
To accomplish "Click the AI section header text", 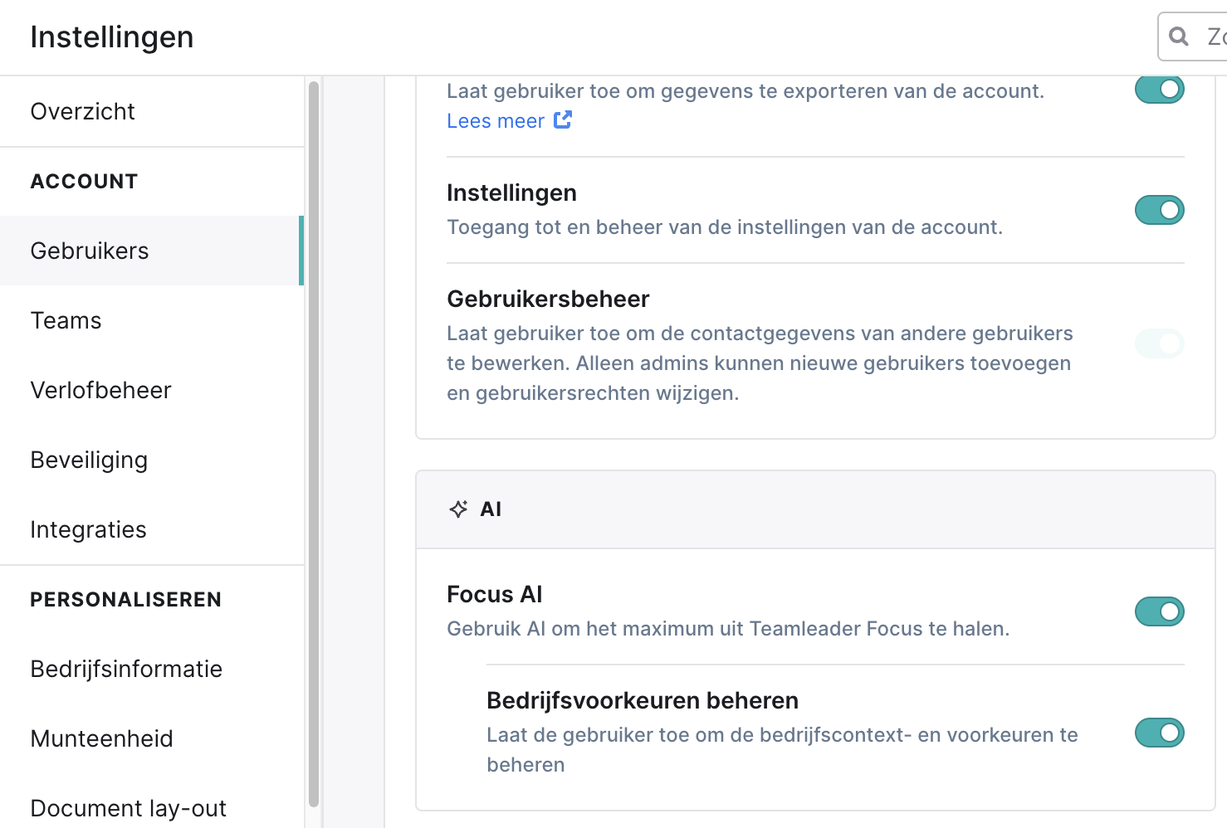I will pos(491,509).
